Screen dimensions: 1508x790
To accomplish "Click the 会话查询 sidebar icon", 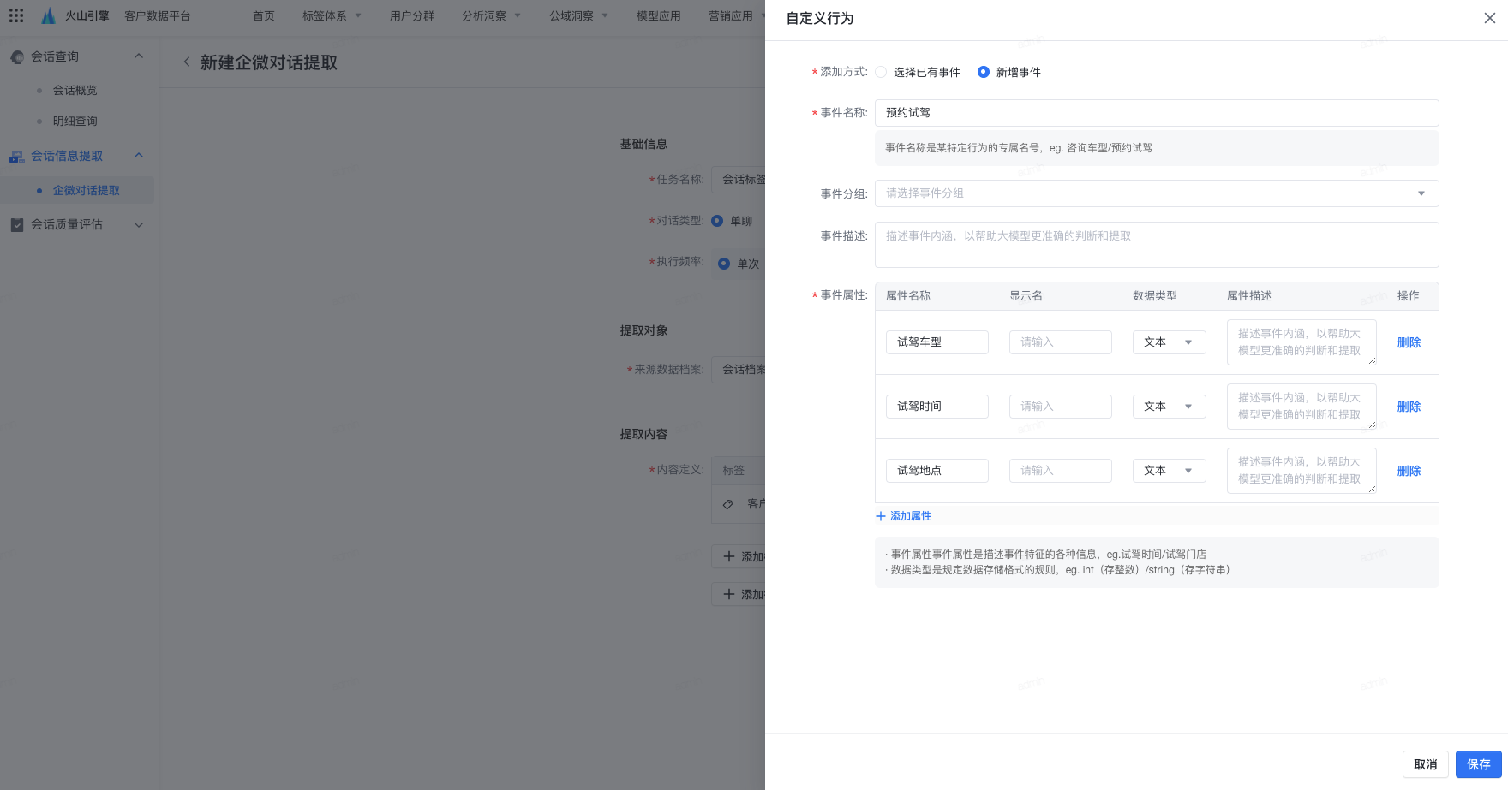I will pyautogui.click(x=17, y=56).
